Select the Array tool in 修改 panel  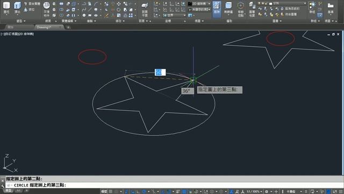click(x=131, y=16)
